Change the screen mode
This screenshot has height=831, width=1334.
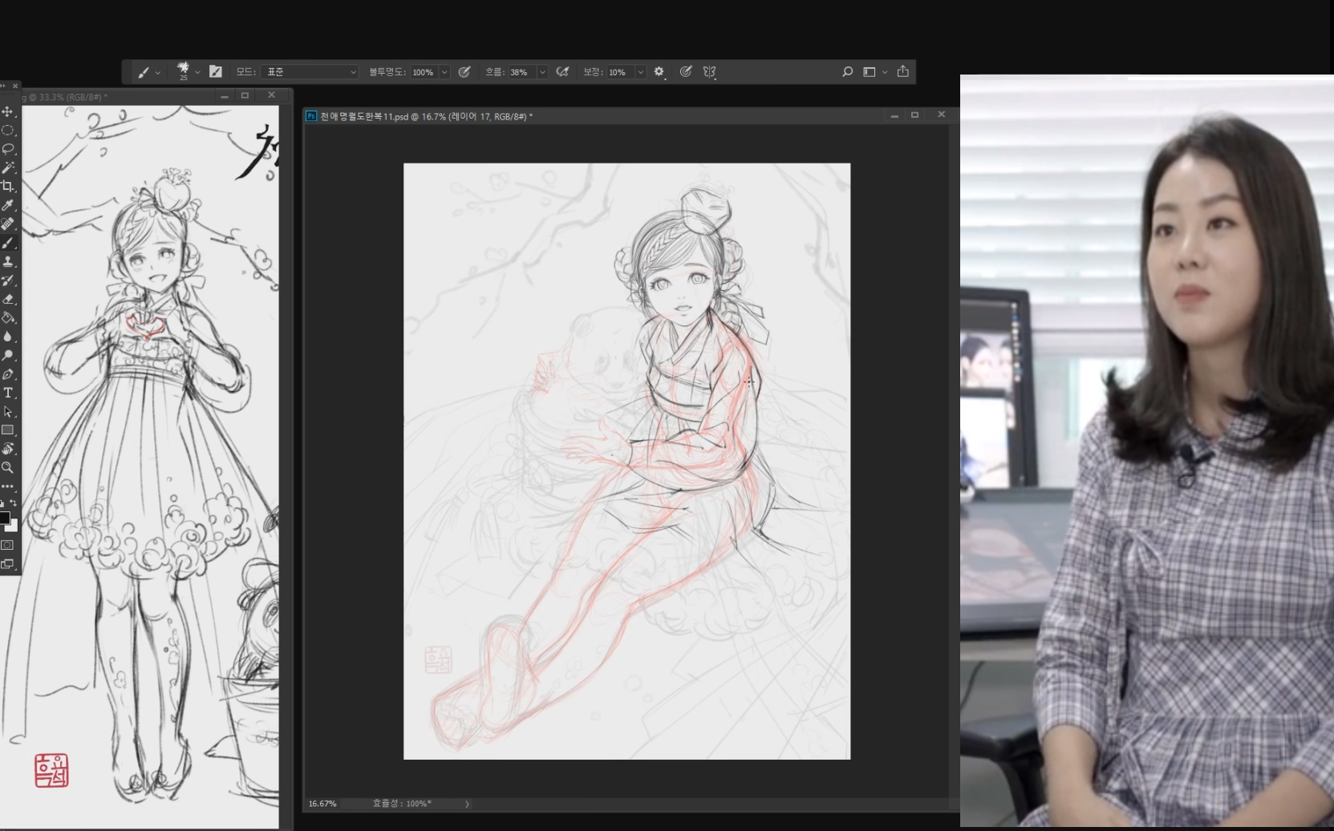[x=8, y=564]
